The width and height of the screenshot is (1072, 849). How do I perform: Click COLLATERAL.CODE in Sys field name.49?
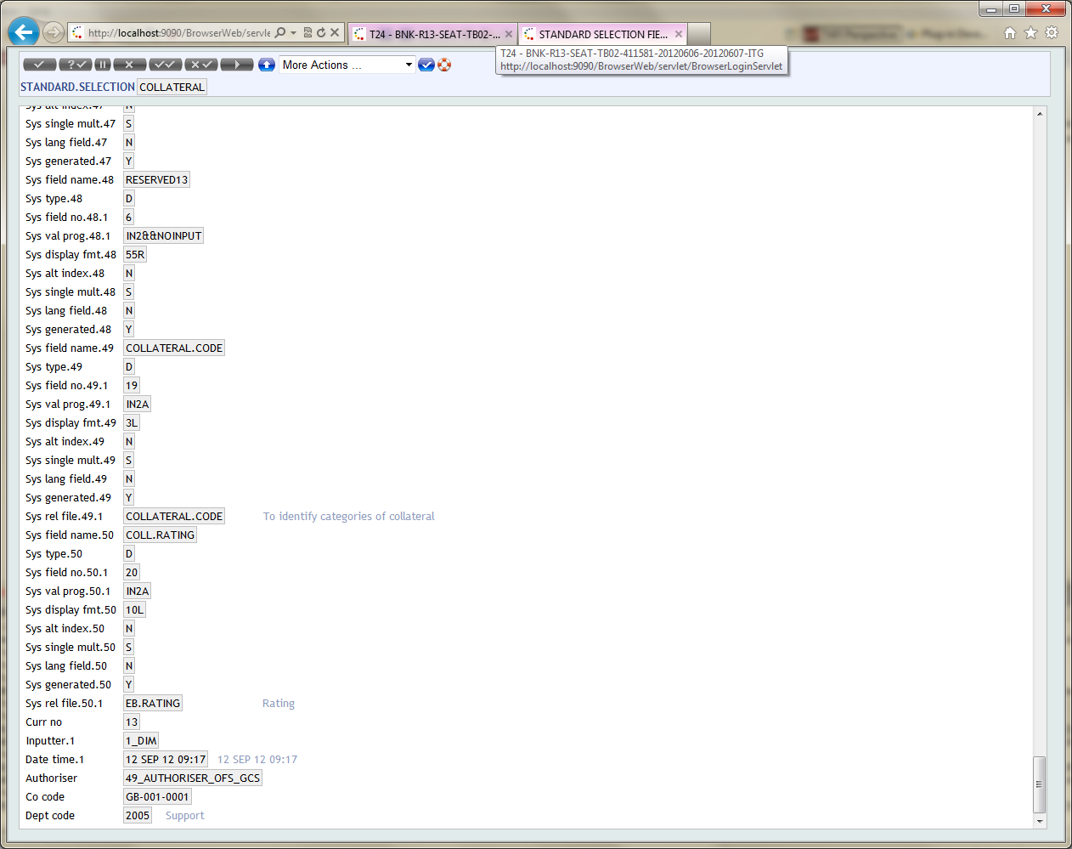(174, 348)
